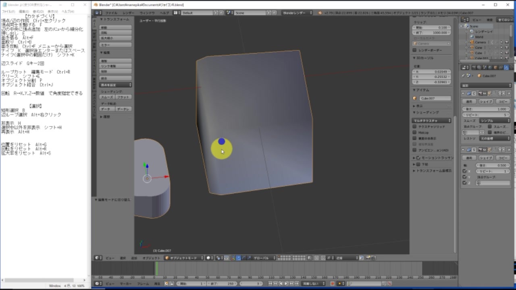
Task: Toggle the backface culling checkbox
Action: coord(414,138)
